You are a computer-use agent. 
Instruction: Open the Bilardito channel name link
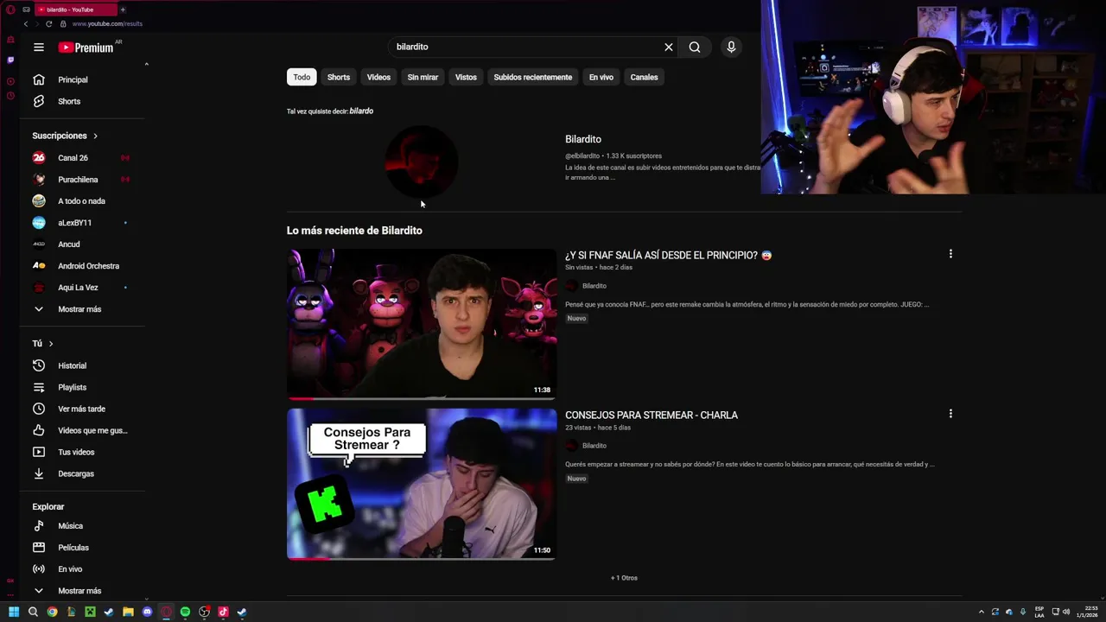pos(583,139)
